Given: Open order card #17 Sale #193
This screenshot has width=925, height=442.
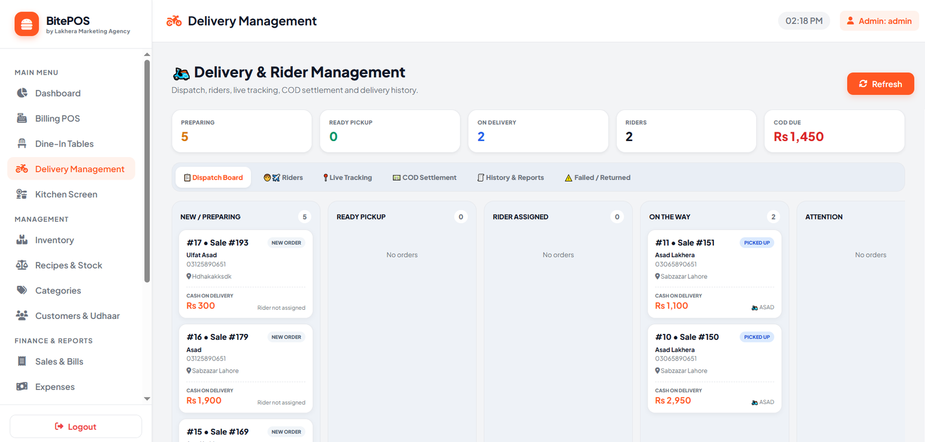Looking at the screenshot, I should [246, 274].
